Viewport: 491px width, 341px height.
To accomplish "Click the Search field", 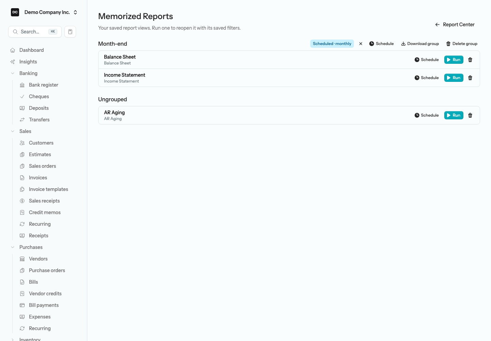I will 35,32.
